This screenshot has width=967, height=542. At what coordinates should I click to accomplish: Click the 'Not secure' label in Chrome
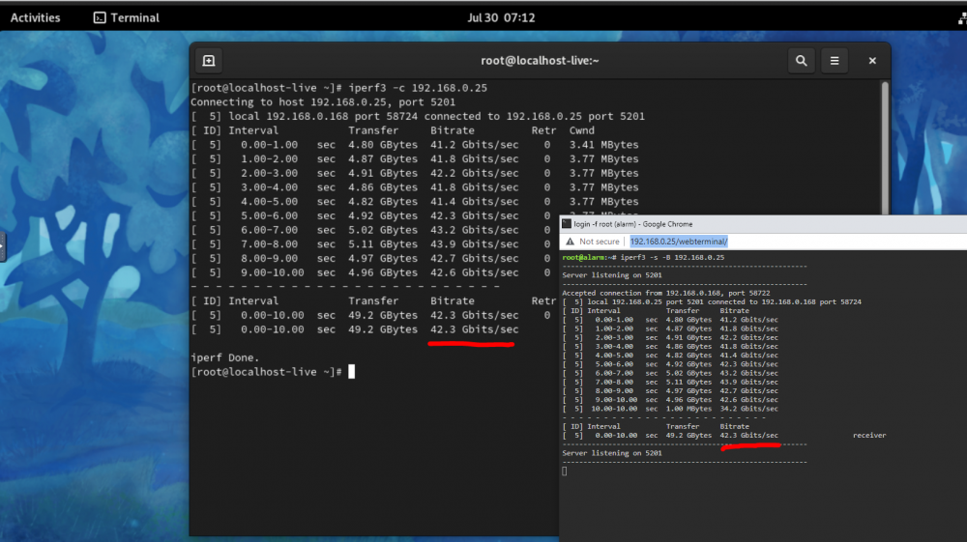(x=599, y=242)
